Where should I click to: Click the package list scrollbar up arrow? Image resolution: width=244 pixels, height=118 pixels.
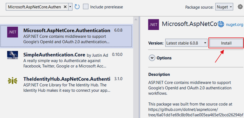tap(136, 19)
